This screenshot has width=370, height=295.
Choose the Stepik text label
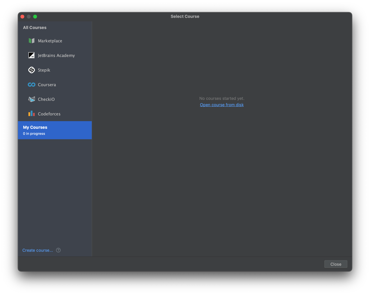[44, 70]
